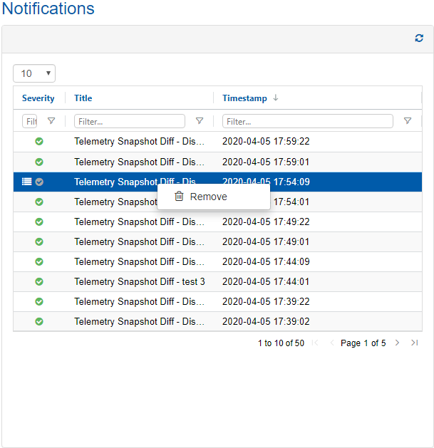Click the Title column filter funnel icon
The height and width of the screenshot is (448, 434).
point(200,121)
